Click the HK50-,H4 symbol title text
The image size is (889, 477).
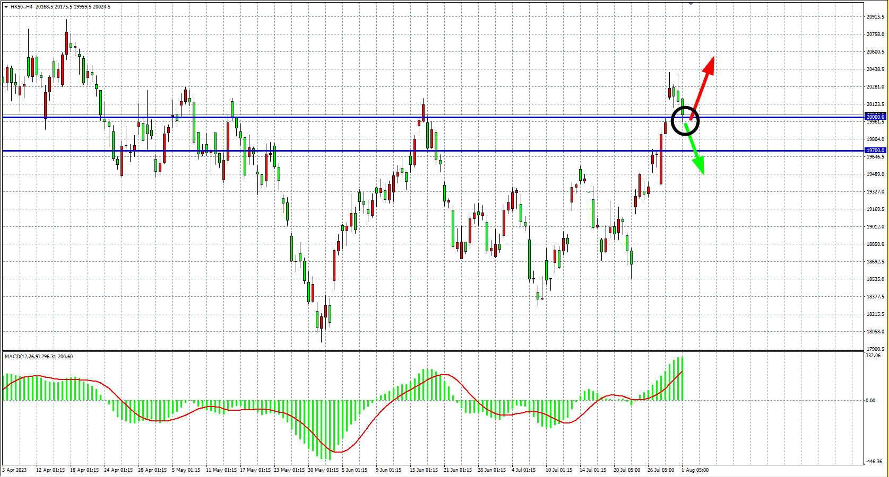coord(21,7)
